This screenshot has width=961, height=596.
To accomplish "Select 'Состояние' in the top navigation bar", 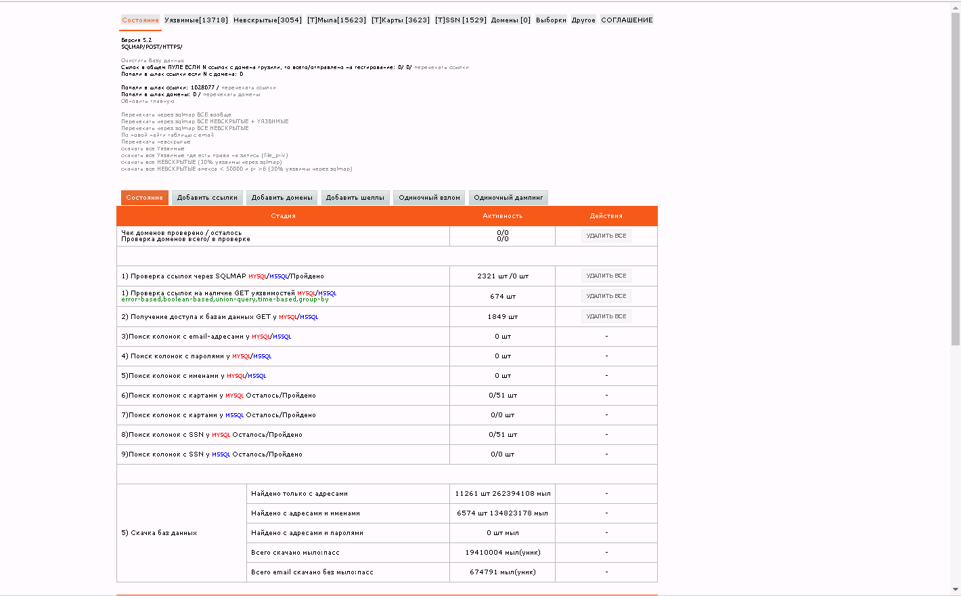I will [141, 20].
